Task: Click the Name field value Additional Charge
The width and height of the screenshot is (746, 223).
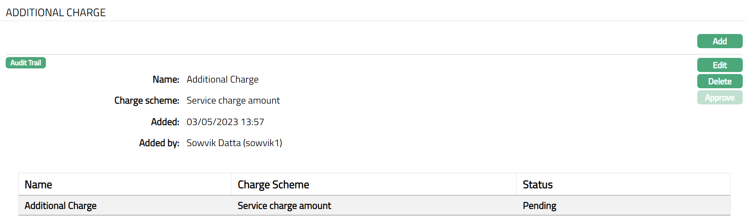Action: (223, 79)
